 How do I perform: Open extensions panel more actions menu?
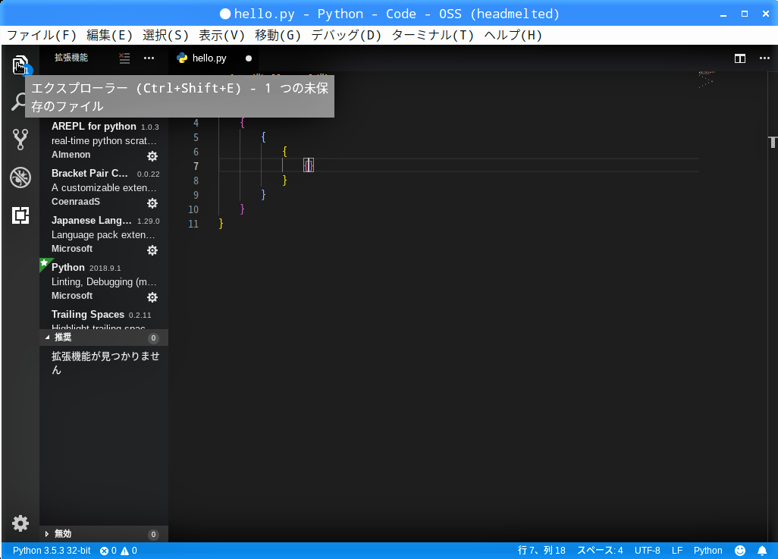click(149, 58)
